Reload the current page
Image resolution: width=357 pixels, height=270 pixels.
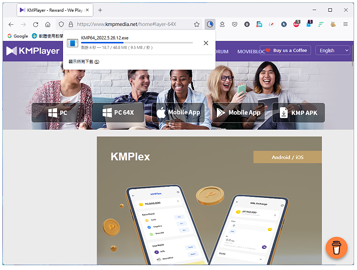[36, 24]
